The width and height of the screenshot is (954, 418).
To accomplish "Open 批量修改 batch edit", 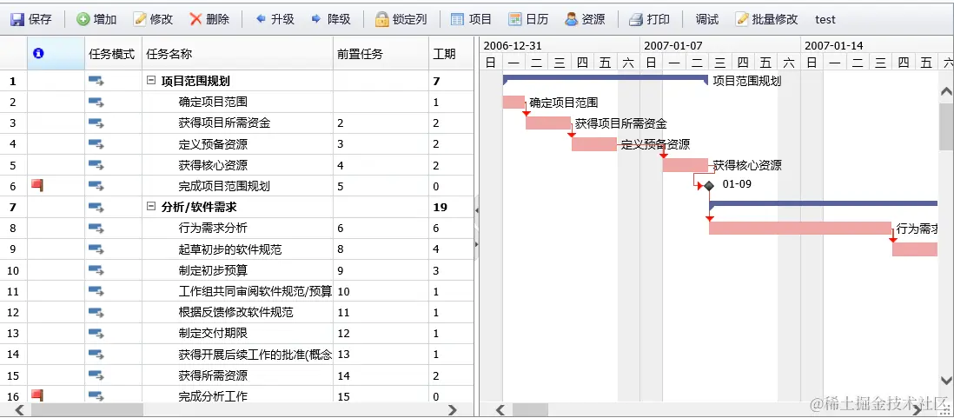I will pos(766,19).
